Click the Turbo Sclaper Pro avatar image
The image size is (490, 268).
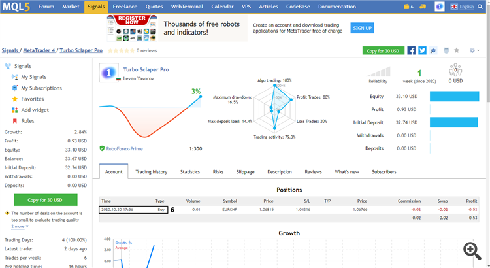[108, 73]
